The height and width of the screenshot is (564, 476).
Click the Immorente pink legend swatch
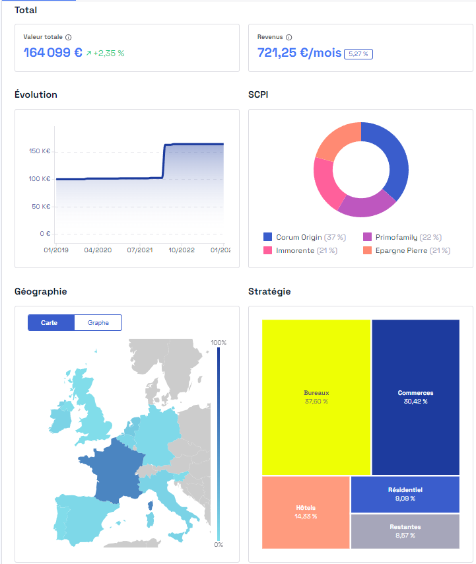tap(267, 250)
